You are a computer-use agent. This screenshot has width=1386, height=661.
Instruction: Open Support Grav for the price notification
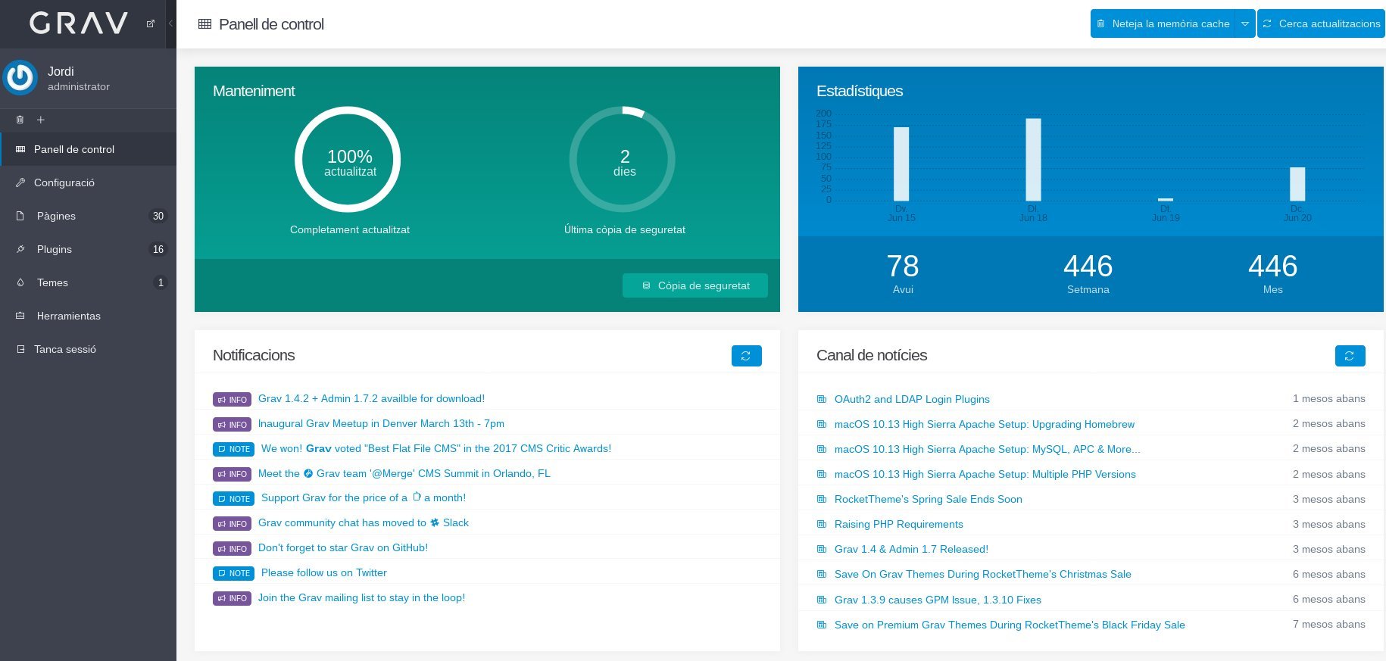(x=364, y=497)
